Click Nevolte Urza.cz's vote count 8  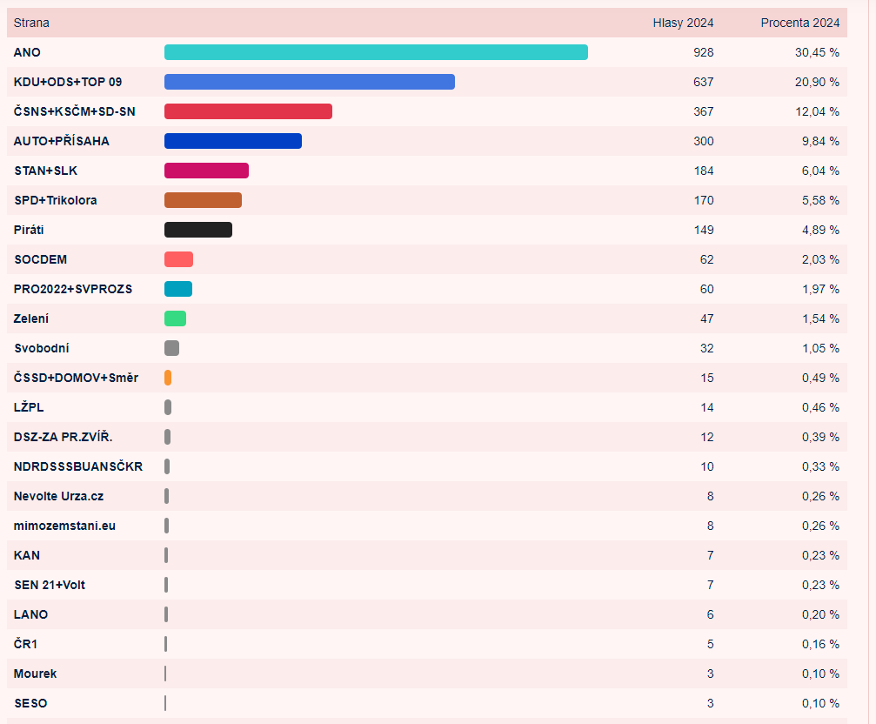click(x=710, y=497)
